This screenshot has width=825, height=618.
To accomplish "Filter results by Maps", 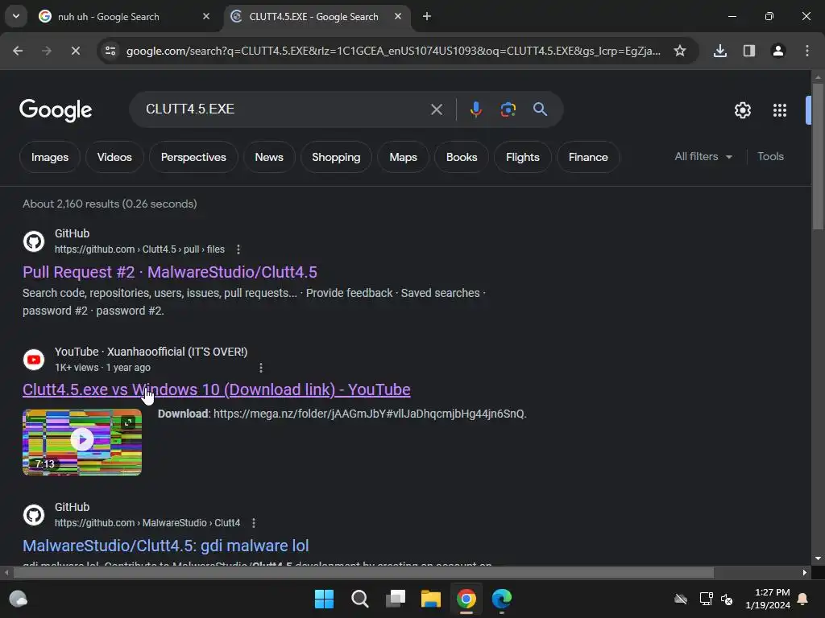I will point(403,157).
